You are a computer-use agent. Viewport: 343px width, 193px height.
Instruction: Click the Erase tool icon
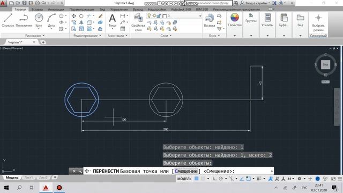point(100,16)
